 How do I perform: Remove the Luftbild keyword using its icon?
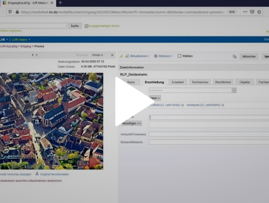[x=183, y=105]
